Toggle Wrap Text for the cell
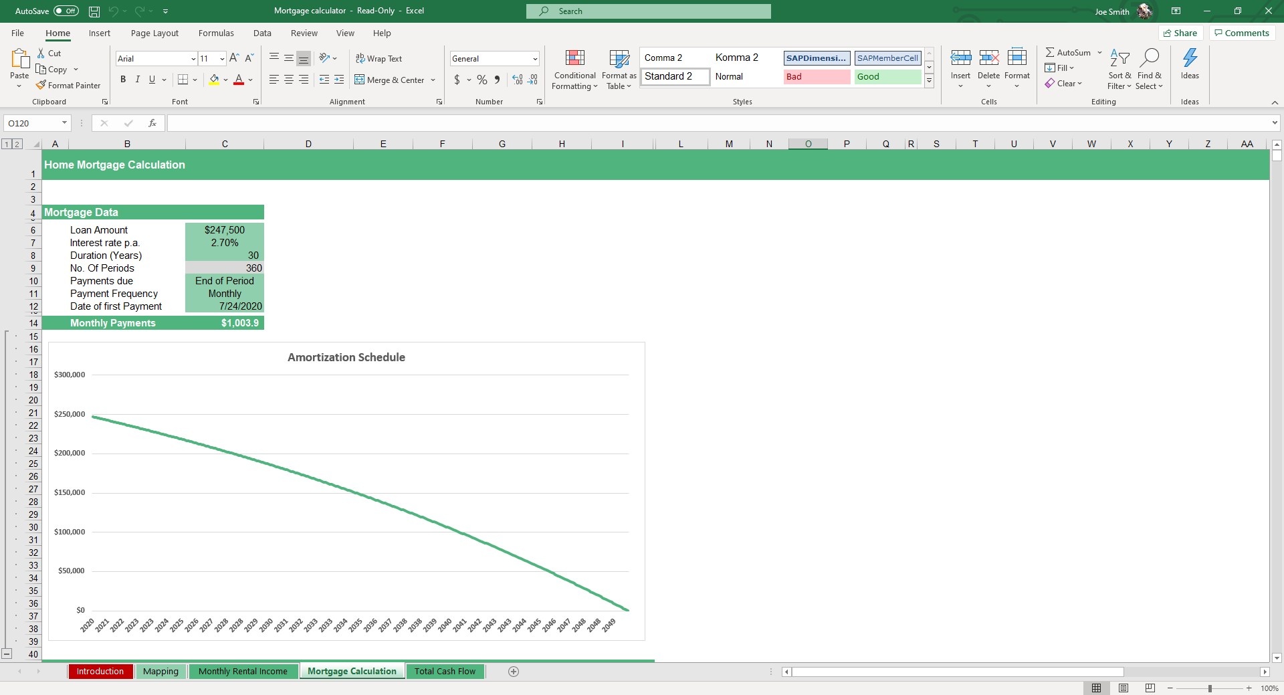The width and height of the screenshot is (1284, 695). [379, 59]
